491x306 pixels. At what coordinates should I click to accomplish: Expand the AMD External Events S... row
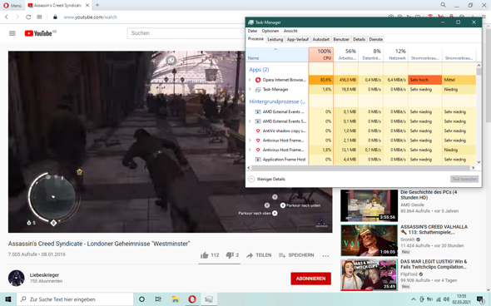[x=250, y=121]
